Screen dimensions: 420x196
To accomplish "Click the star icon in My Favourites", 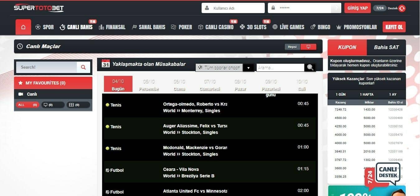I will tap(21, 83).
